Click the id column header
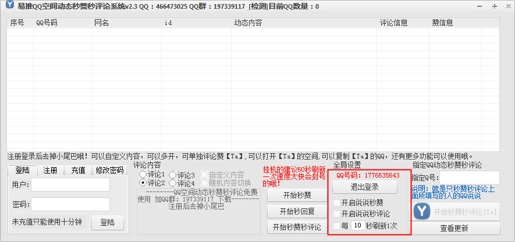 (x=196, y=23)
